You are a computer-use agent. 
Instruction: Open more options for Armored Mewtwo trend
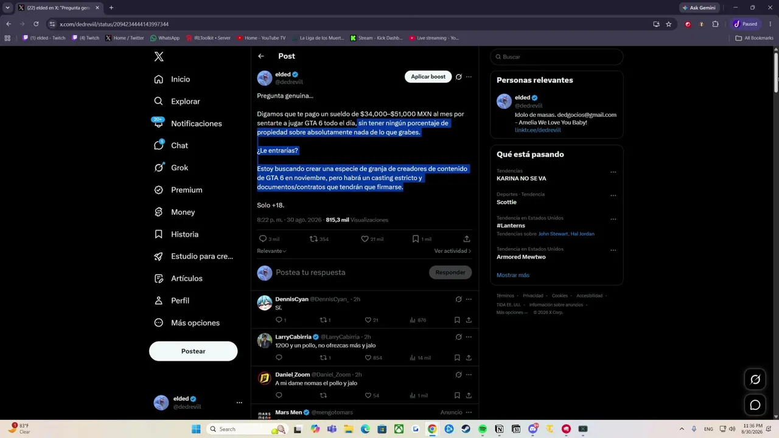coord(613,250)
